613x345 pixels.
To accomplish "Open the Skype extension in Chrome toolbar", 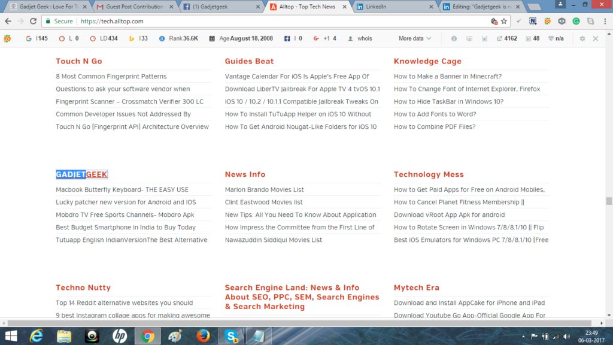I will click(x=590, y=21).
